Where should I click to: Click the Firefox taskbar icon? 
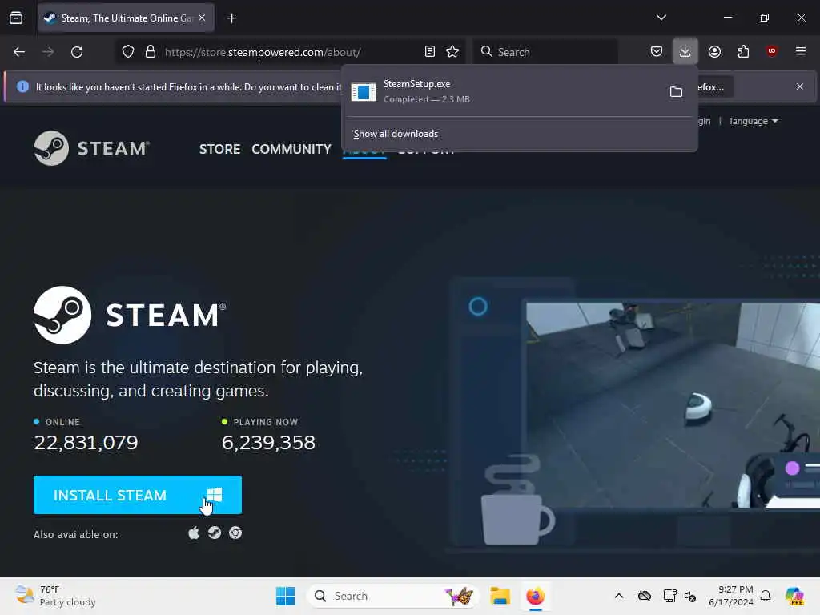pyautogui.click(x=535, y=596)
